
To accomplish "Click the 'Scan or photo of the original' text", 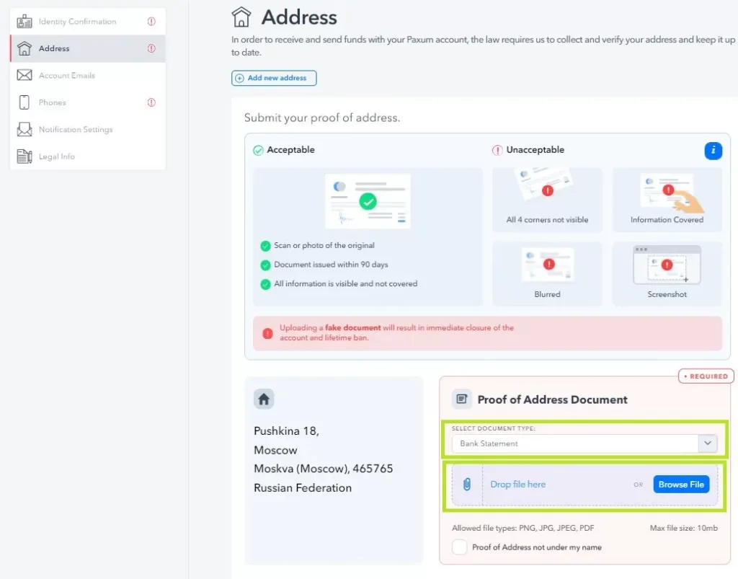I will point(324,245).
